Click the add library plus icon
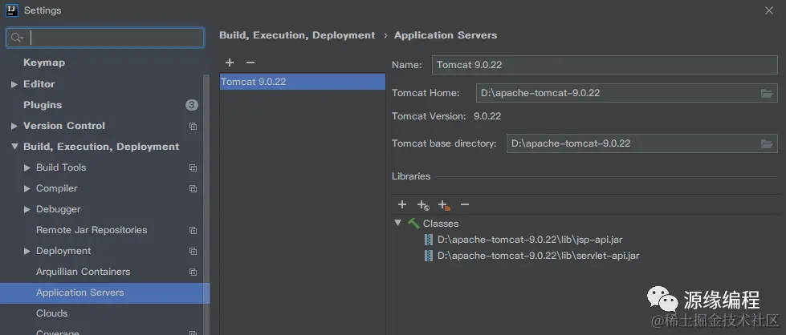The height and width of the screenshot is (335, 786). click(402, 205)
